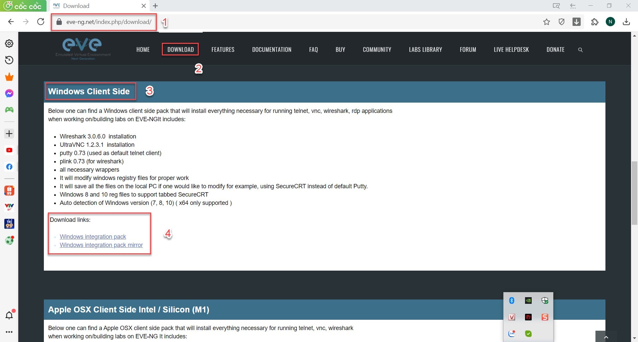The width and height of the screenshot is (638, 342).
Task: Click the Windows Client Side heading
Action: [89, 91]
